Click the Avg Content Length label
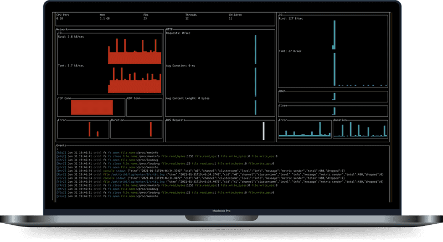 coord(188,98)
